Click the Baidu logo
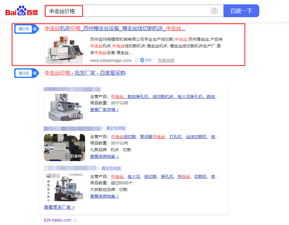 (x=22, y=11)
